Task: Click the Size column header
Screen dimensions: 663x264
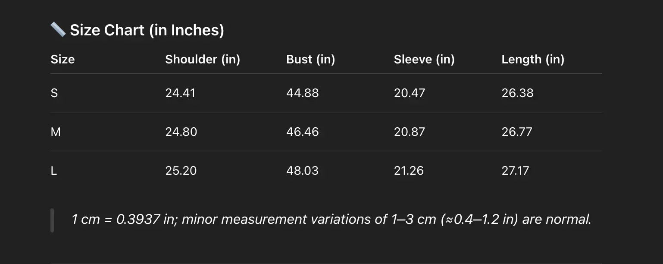Action: [x=63, y=59]
